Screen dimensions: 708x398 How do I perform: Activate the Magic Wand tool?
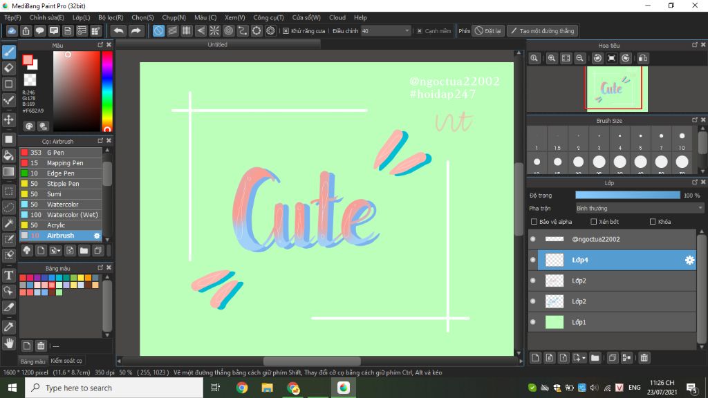point(9,223)
